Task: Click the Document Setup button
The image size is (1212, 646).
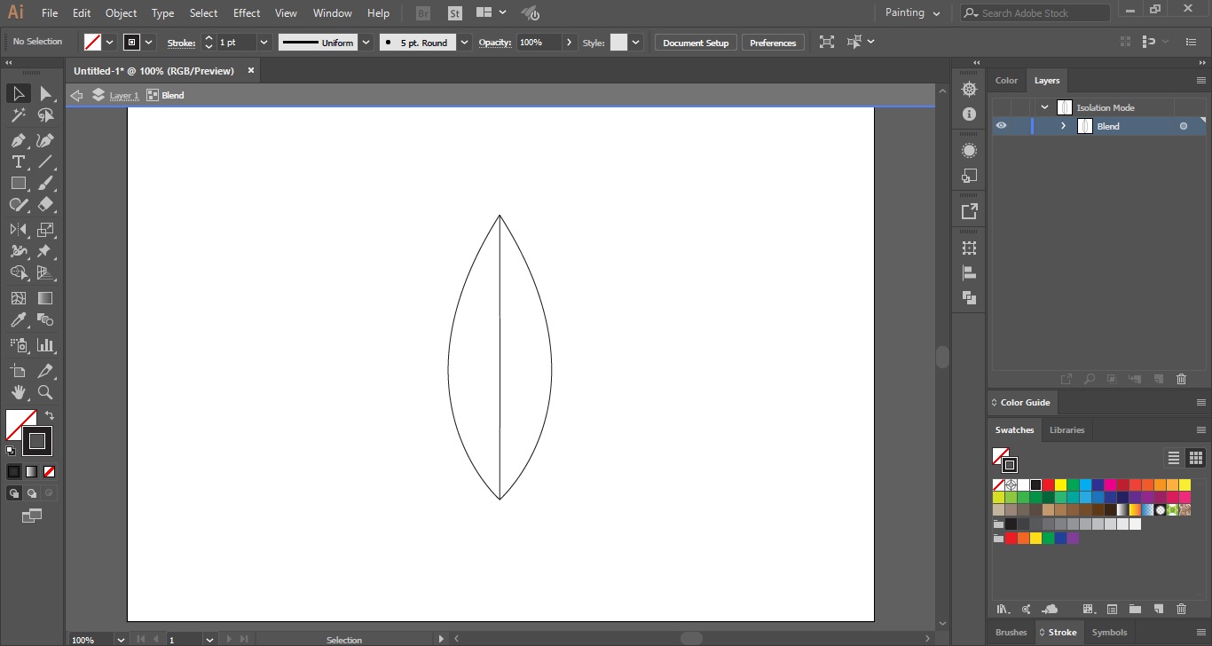Action: 696,43
